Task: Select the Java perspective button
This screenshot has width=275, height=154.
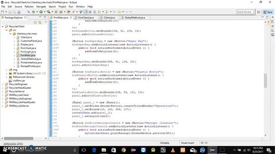Action: click(268, 12)
